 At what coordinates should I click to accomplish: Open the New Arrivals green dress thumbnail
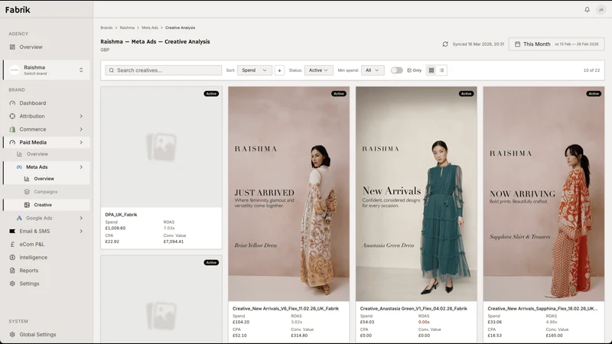click(416, 194)
